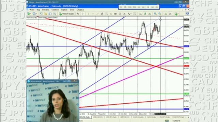Open the Сервис menu
The height and width of the screenshot is (122, 218).
point(64,10)
